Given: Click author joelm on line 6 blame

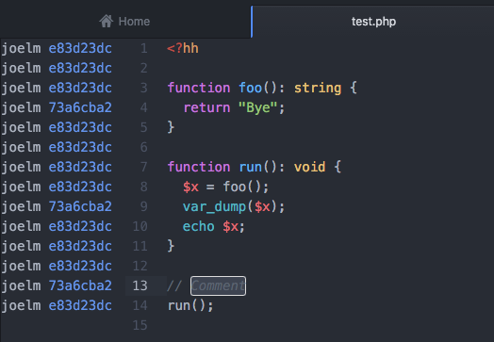Looking at the screenshot, I should (x=21, y=147).
